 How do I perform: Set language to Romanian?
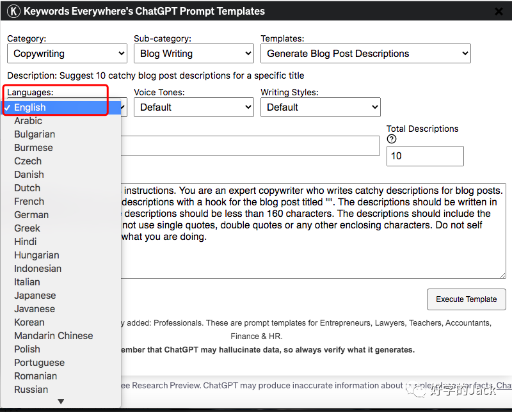point(61,376)
